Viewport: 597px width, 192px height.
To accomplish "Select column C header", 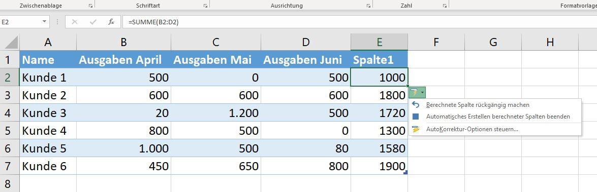I will point(216,42).
